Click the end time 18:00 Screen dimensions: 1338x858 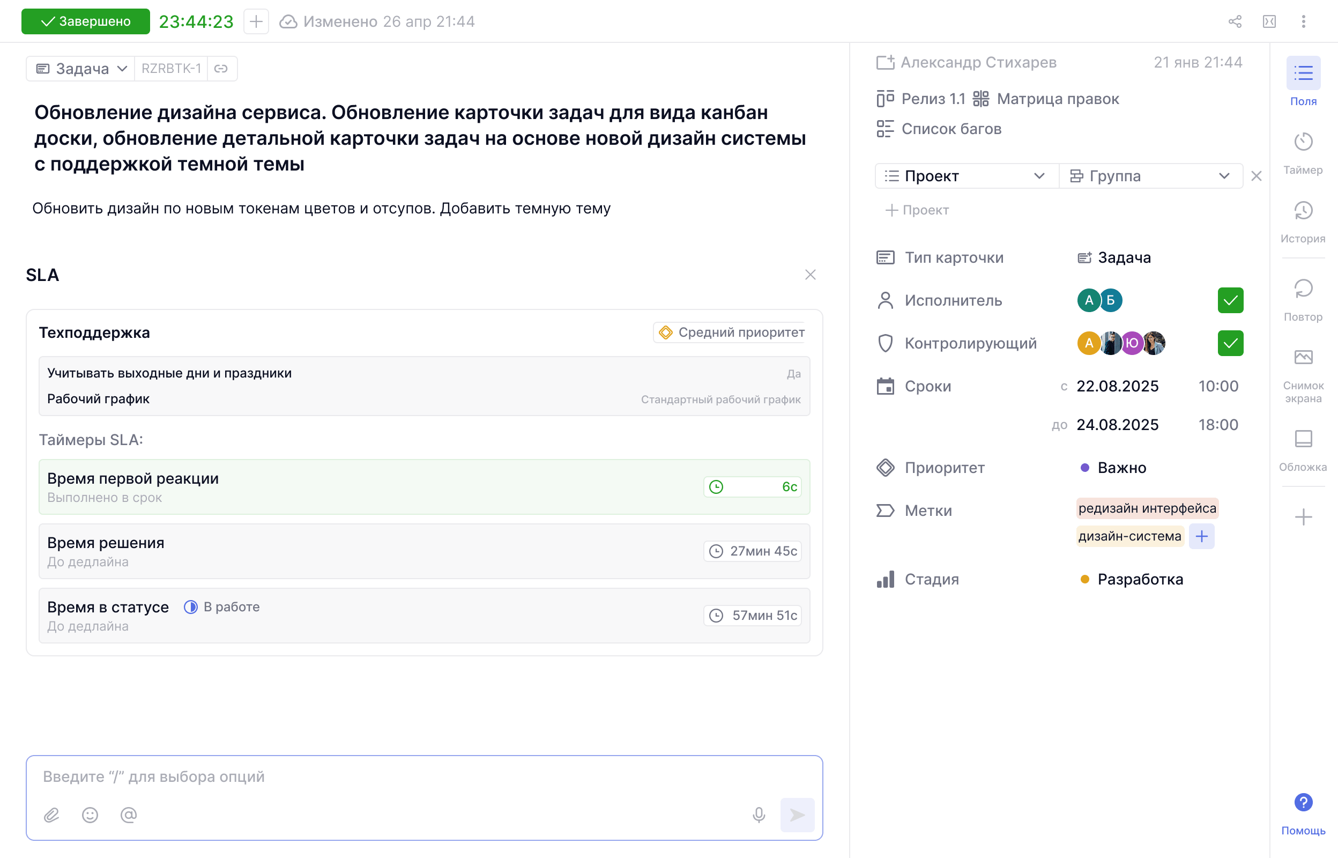(1218, 425)
